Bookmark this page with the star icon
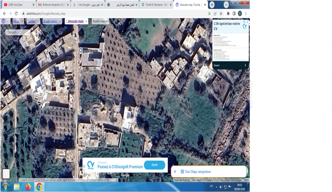Viewport: 332px width, 192px height. point(221,14)
